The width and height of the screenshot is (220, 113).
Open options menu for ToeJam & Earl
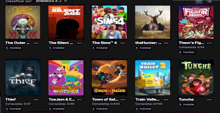pos(79,100)
